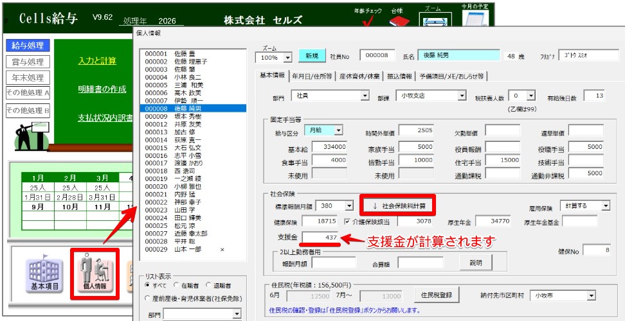Click the 厚生年金 field showing 34770
Viewport: 625px width, 321px height.
pos(493,221)
